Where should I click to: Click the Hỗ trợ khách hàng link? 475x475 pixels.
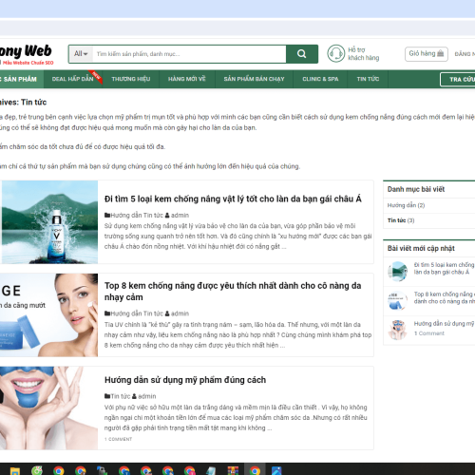click(x=364, y=54)
